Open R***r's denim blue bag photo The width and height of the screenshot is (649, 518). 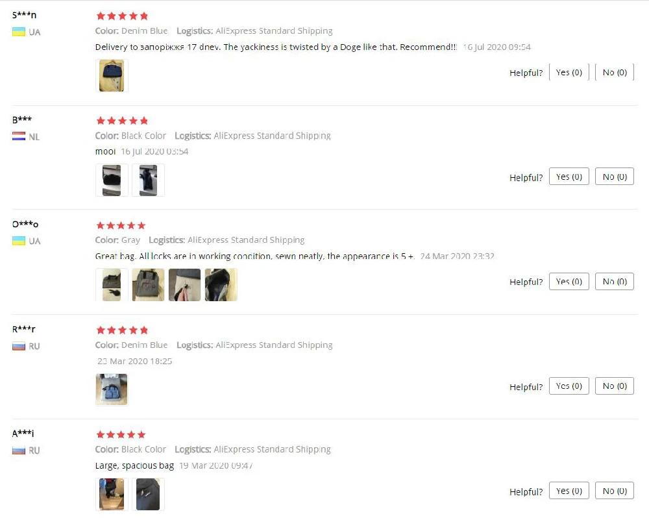(112, 389)
